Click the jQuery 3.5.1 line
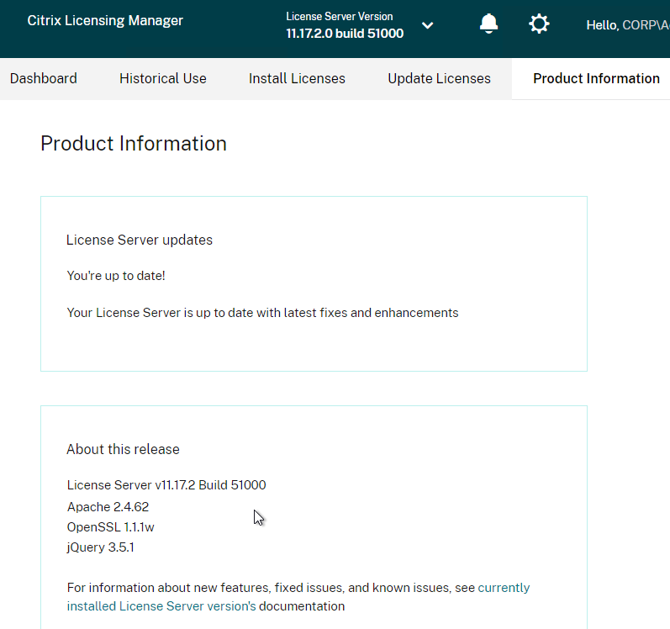The width and height of the screenshot is (670, 629). [100, 547]
